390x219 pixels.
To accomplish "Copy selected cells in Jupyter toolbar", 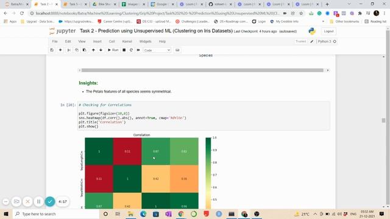I will coord(77,50).
